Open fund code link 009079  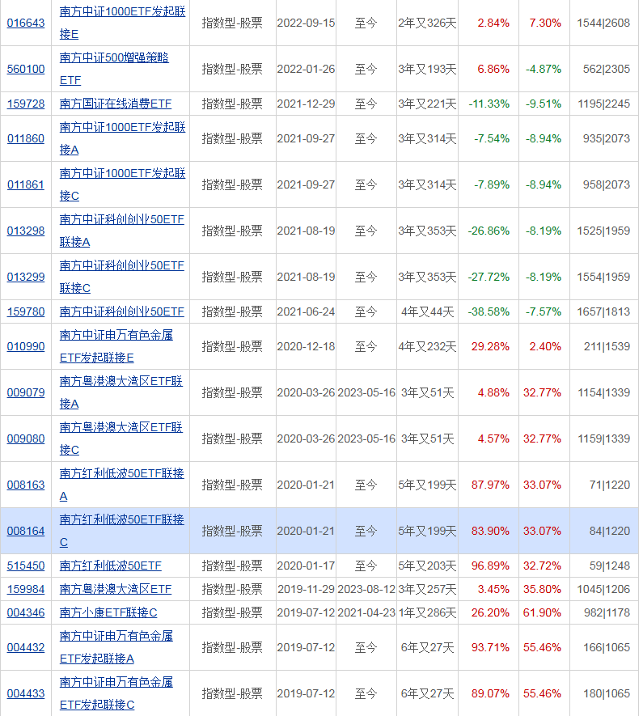tap(26, 392)
